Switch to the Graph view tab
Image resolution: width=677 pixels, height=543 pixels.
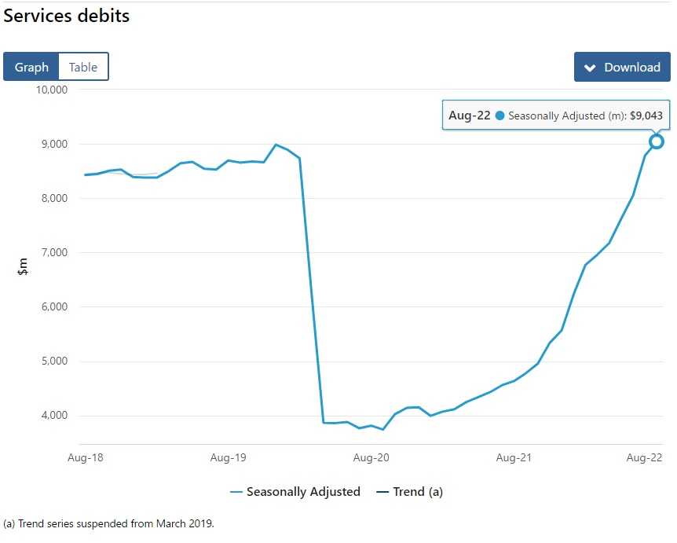point(31,67)
